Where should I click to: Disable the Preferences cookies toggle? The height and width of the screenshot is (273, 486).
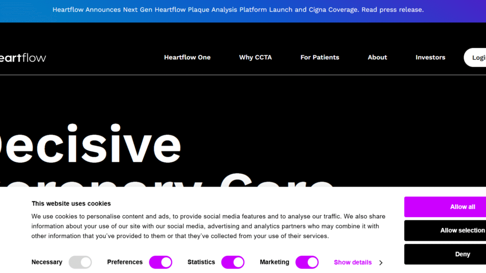[161, 262]
